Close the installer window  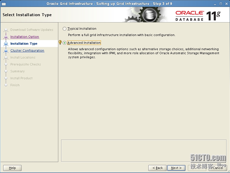pyautogui.click(x=226, y=4)
